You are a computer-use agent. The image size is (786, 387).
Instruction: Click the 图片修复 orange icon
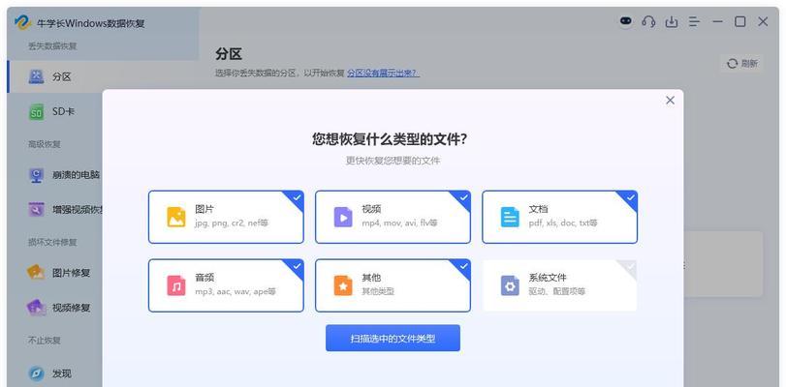pos(36,273)
